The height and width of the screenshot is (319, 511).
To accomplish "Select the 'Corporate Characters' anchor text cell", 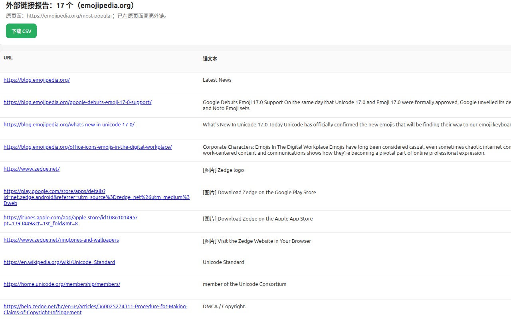I will coord(357,150).
